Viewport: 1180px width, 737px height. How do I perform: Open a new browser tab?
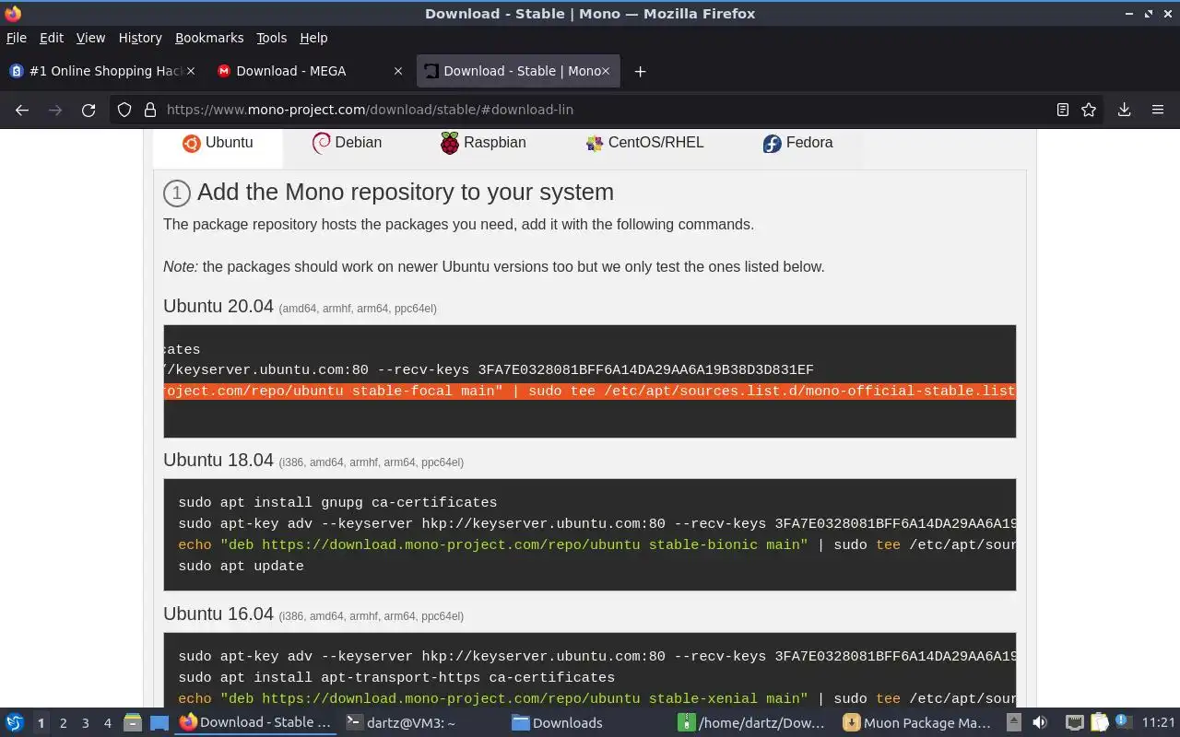(640, 71)
